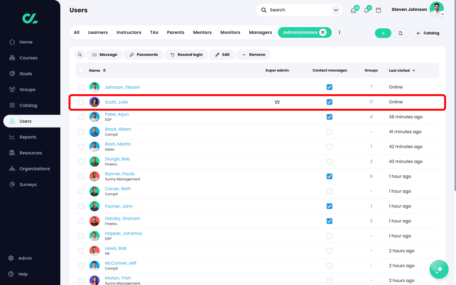This screenshot has height=285, width=456.
Task: Click the green plus button to add a user
Action: (x=383, y=33)
